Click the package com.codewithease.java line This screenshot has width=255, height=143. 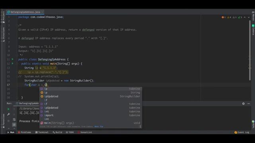[x=41, y=17]
